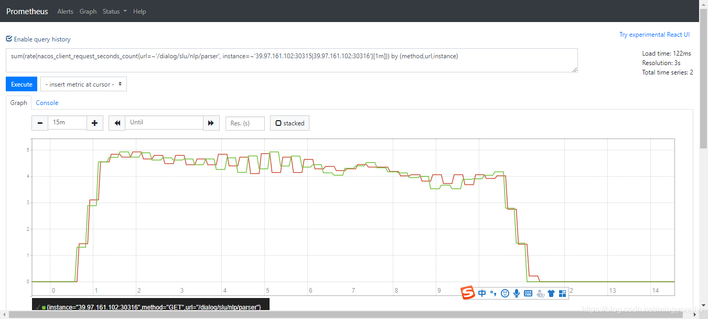Select the Chinese/English switch on Sogou toolbar
708x319 pixels.
(x=481, y=293)
